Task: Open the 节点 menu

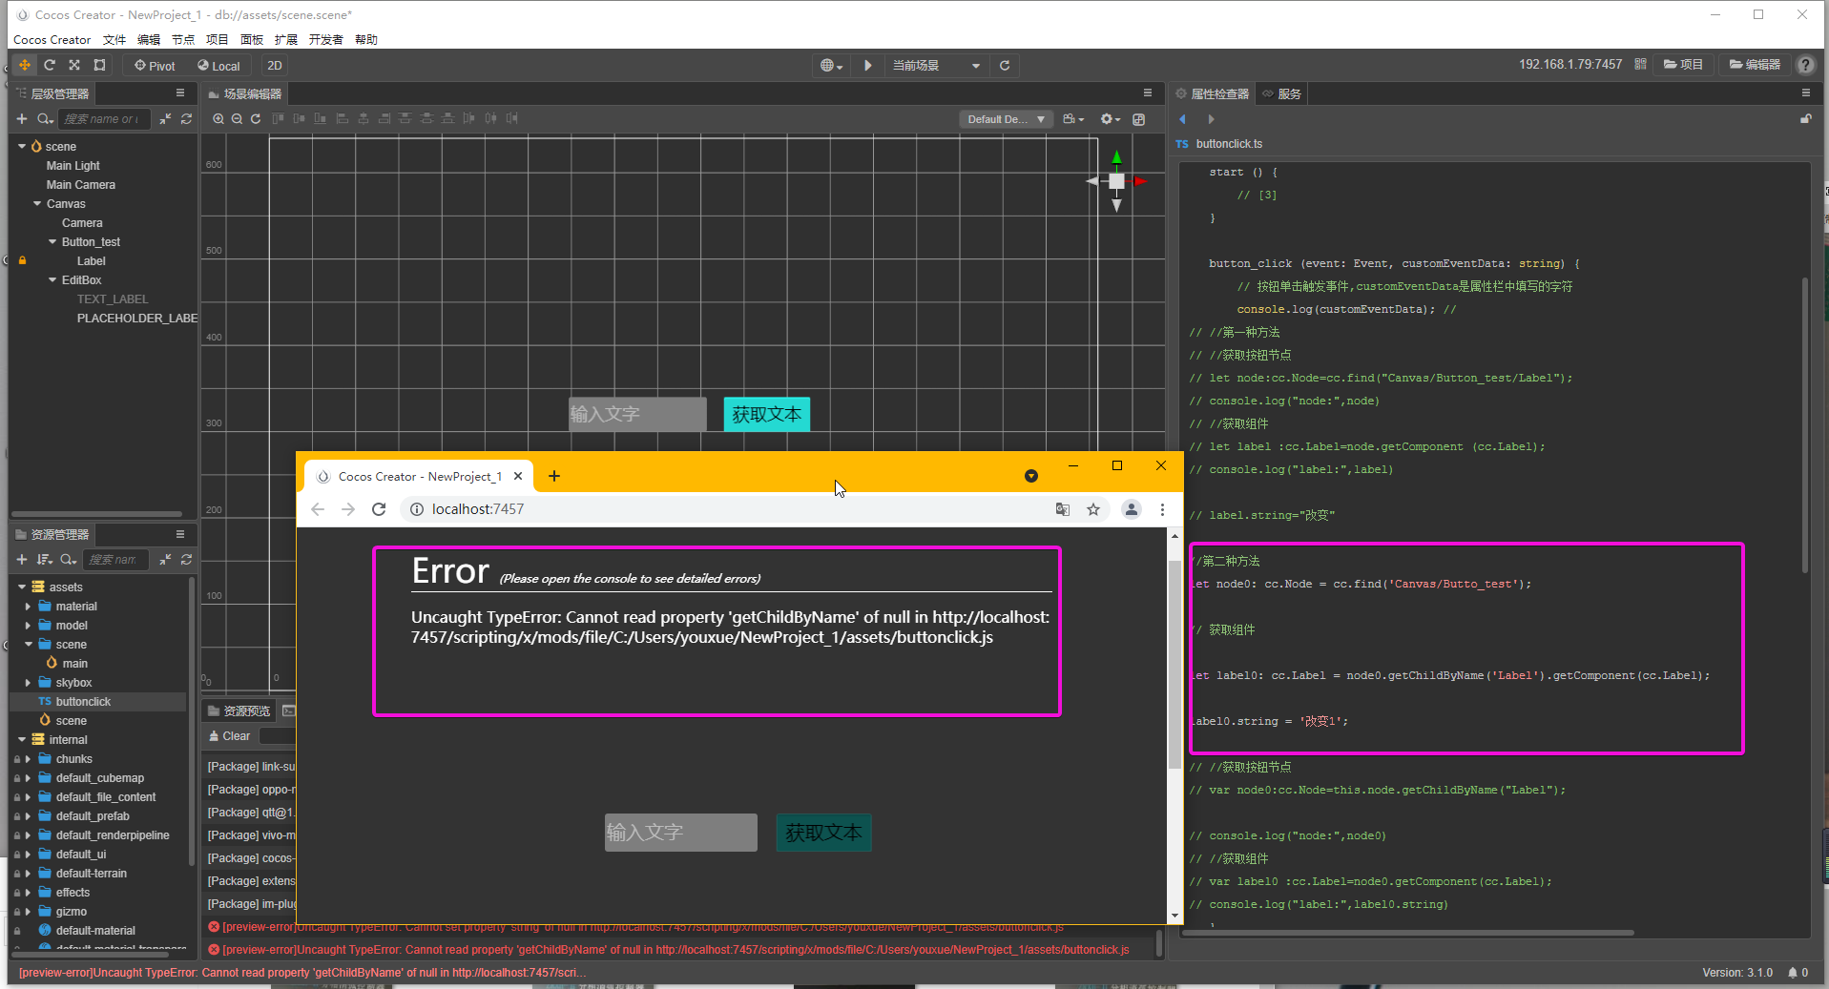Action: tap(182, 40)
